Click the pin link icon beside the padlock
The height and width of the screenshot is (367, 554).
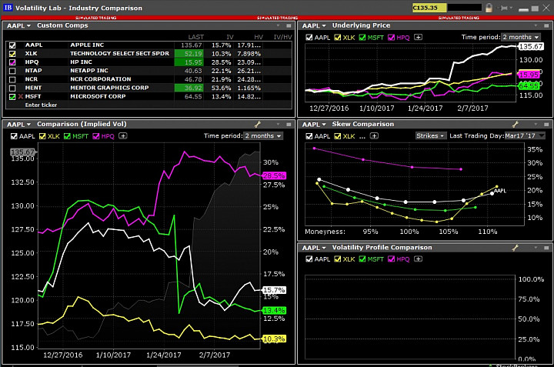pyautogui.click(x=504, y=8)
